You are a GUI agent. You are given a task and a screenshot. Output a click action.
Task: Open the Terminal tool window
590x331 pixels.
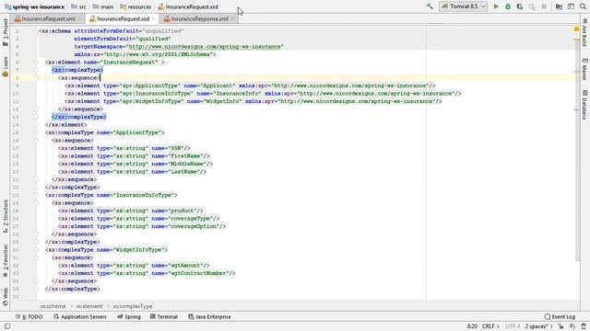pos(164,316)
